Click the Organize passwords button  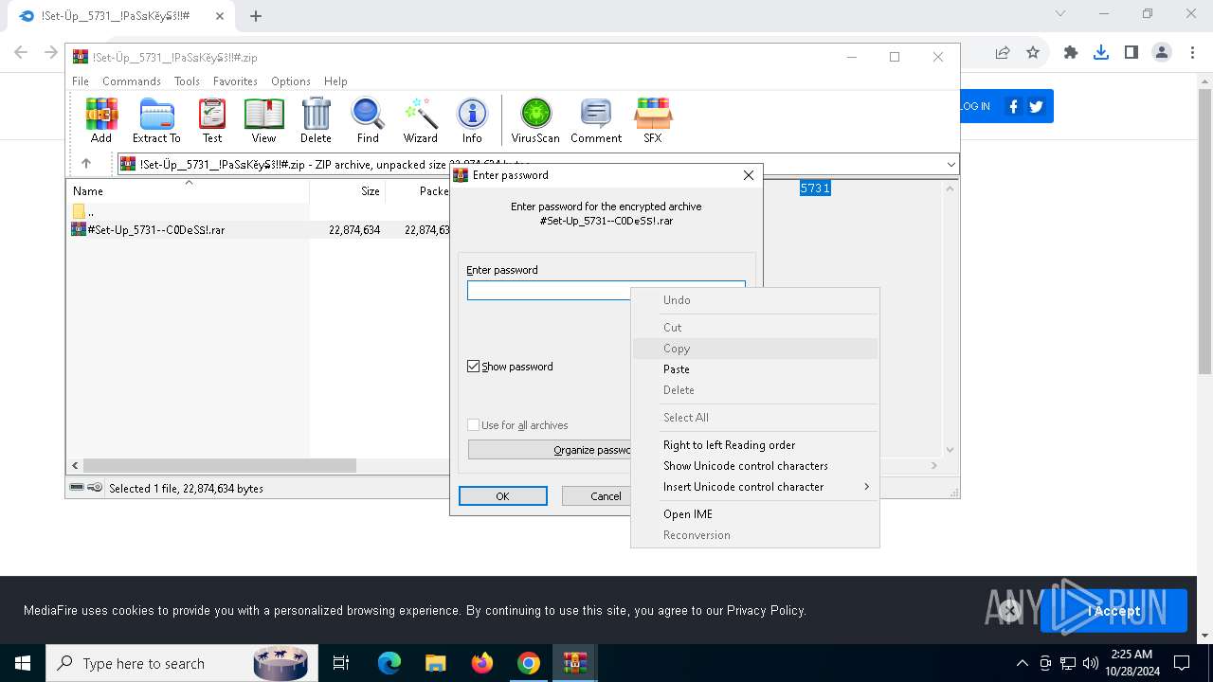point(550,450)
